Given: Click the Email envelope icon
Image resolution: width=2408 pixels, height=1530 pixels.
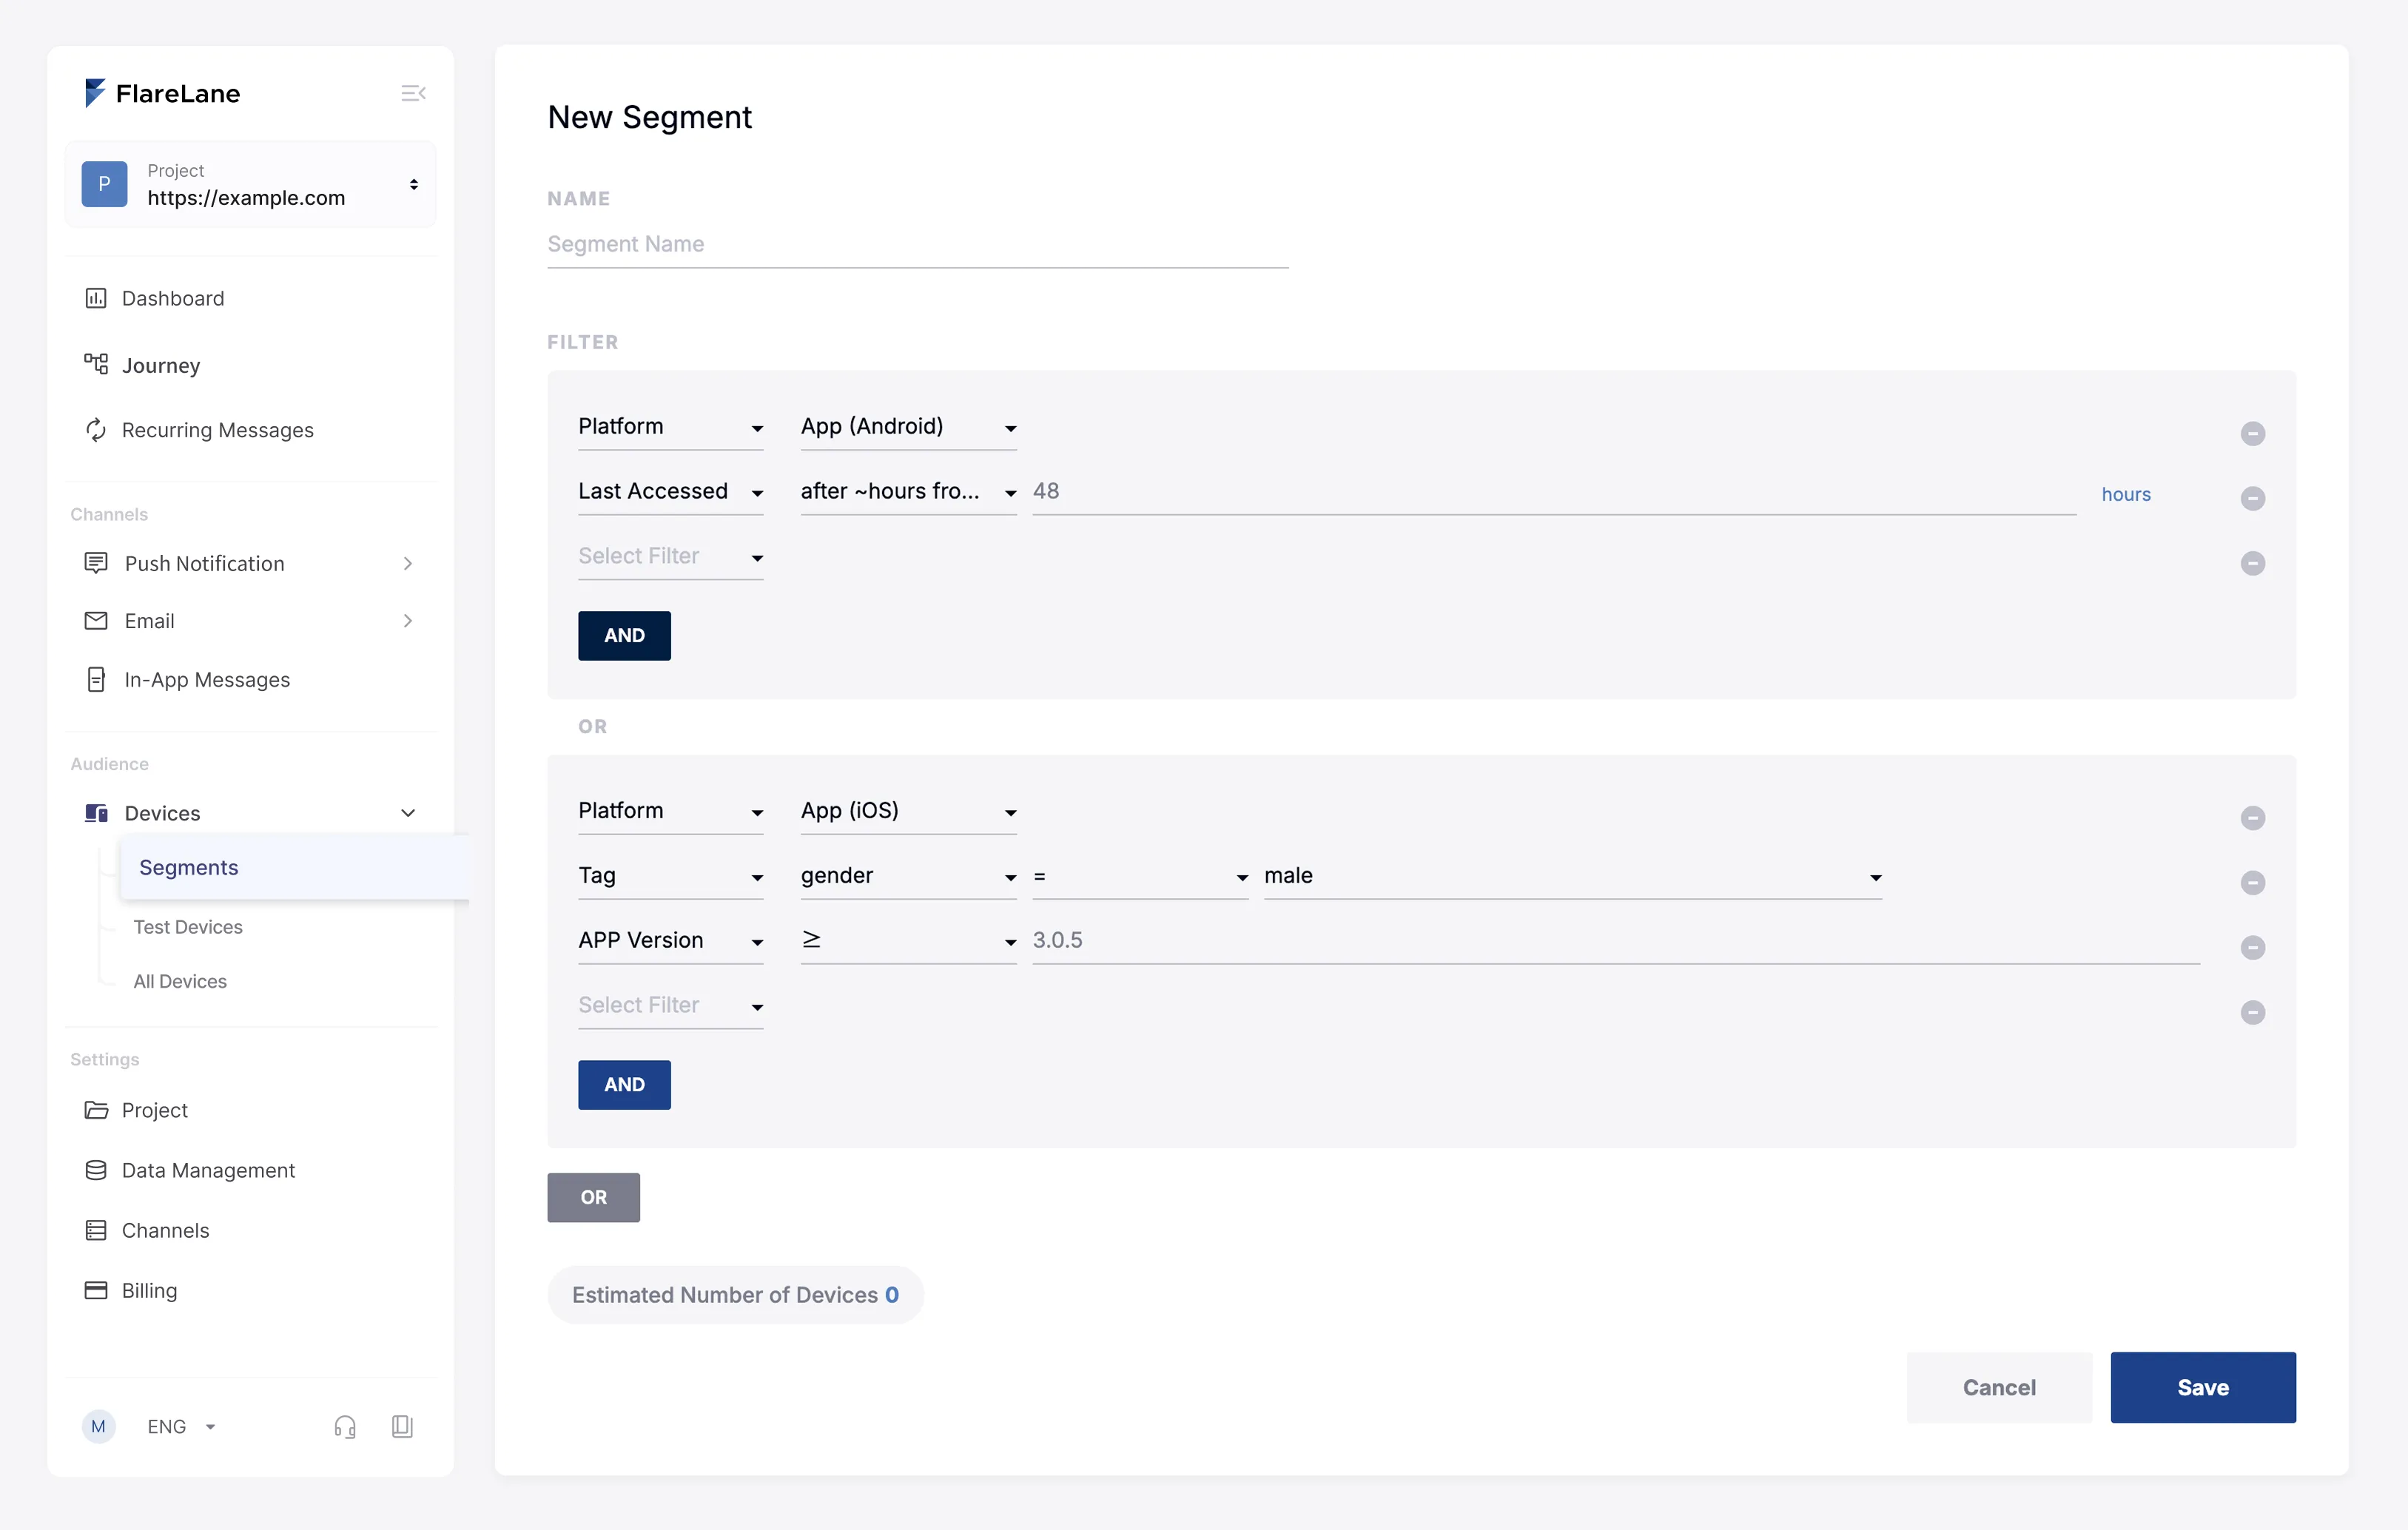Looking at the screenshot, I should click(x=96, y=621).
